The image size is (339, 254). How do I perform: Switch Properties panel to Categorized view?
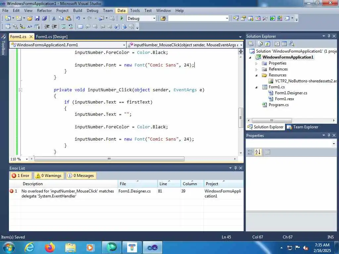pyautogui.click(x=250, y=152)
